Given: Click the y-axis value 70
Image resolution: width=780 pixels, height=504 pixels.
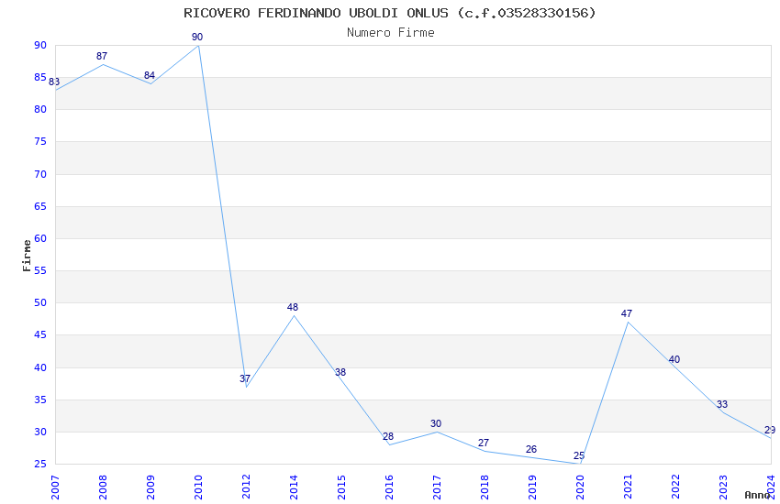Looking at the screenshot, I should [40, 174].
